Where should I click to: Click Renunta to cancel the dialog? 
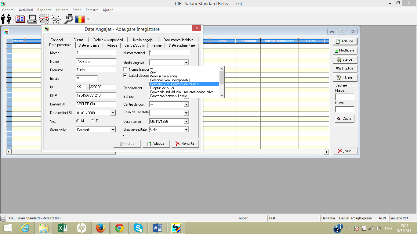click(x=185, y=144)
